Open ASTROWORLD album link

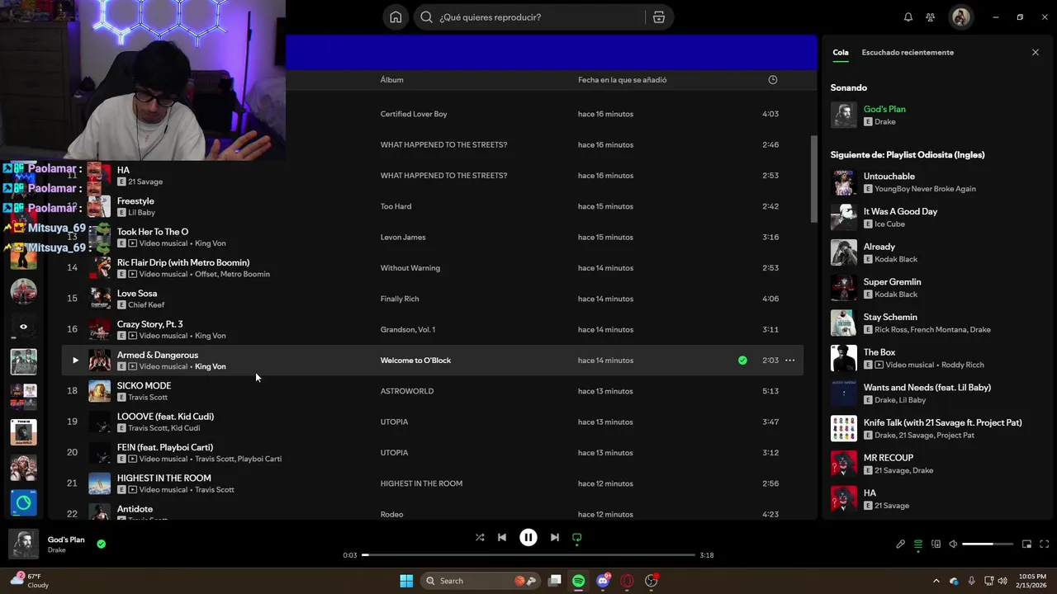(x=406, y=391)
